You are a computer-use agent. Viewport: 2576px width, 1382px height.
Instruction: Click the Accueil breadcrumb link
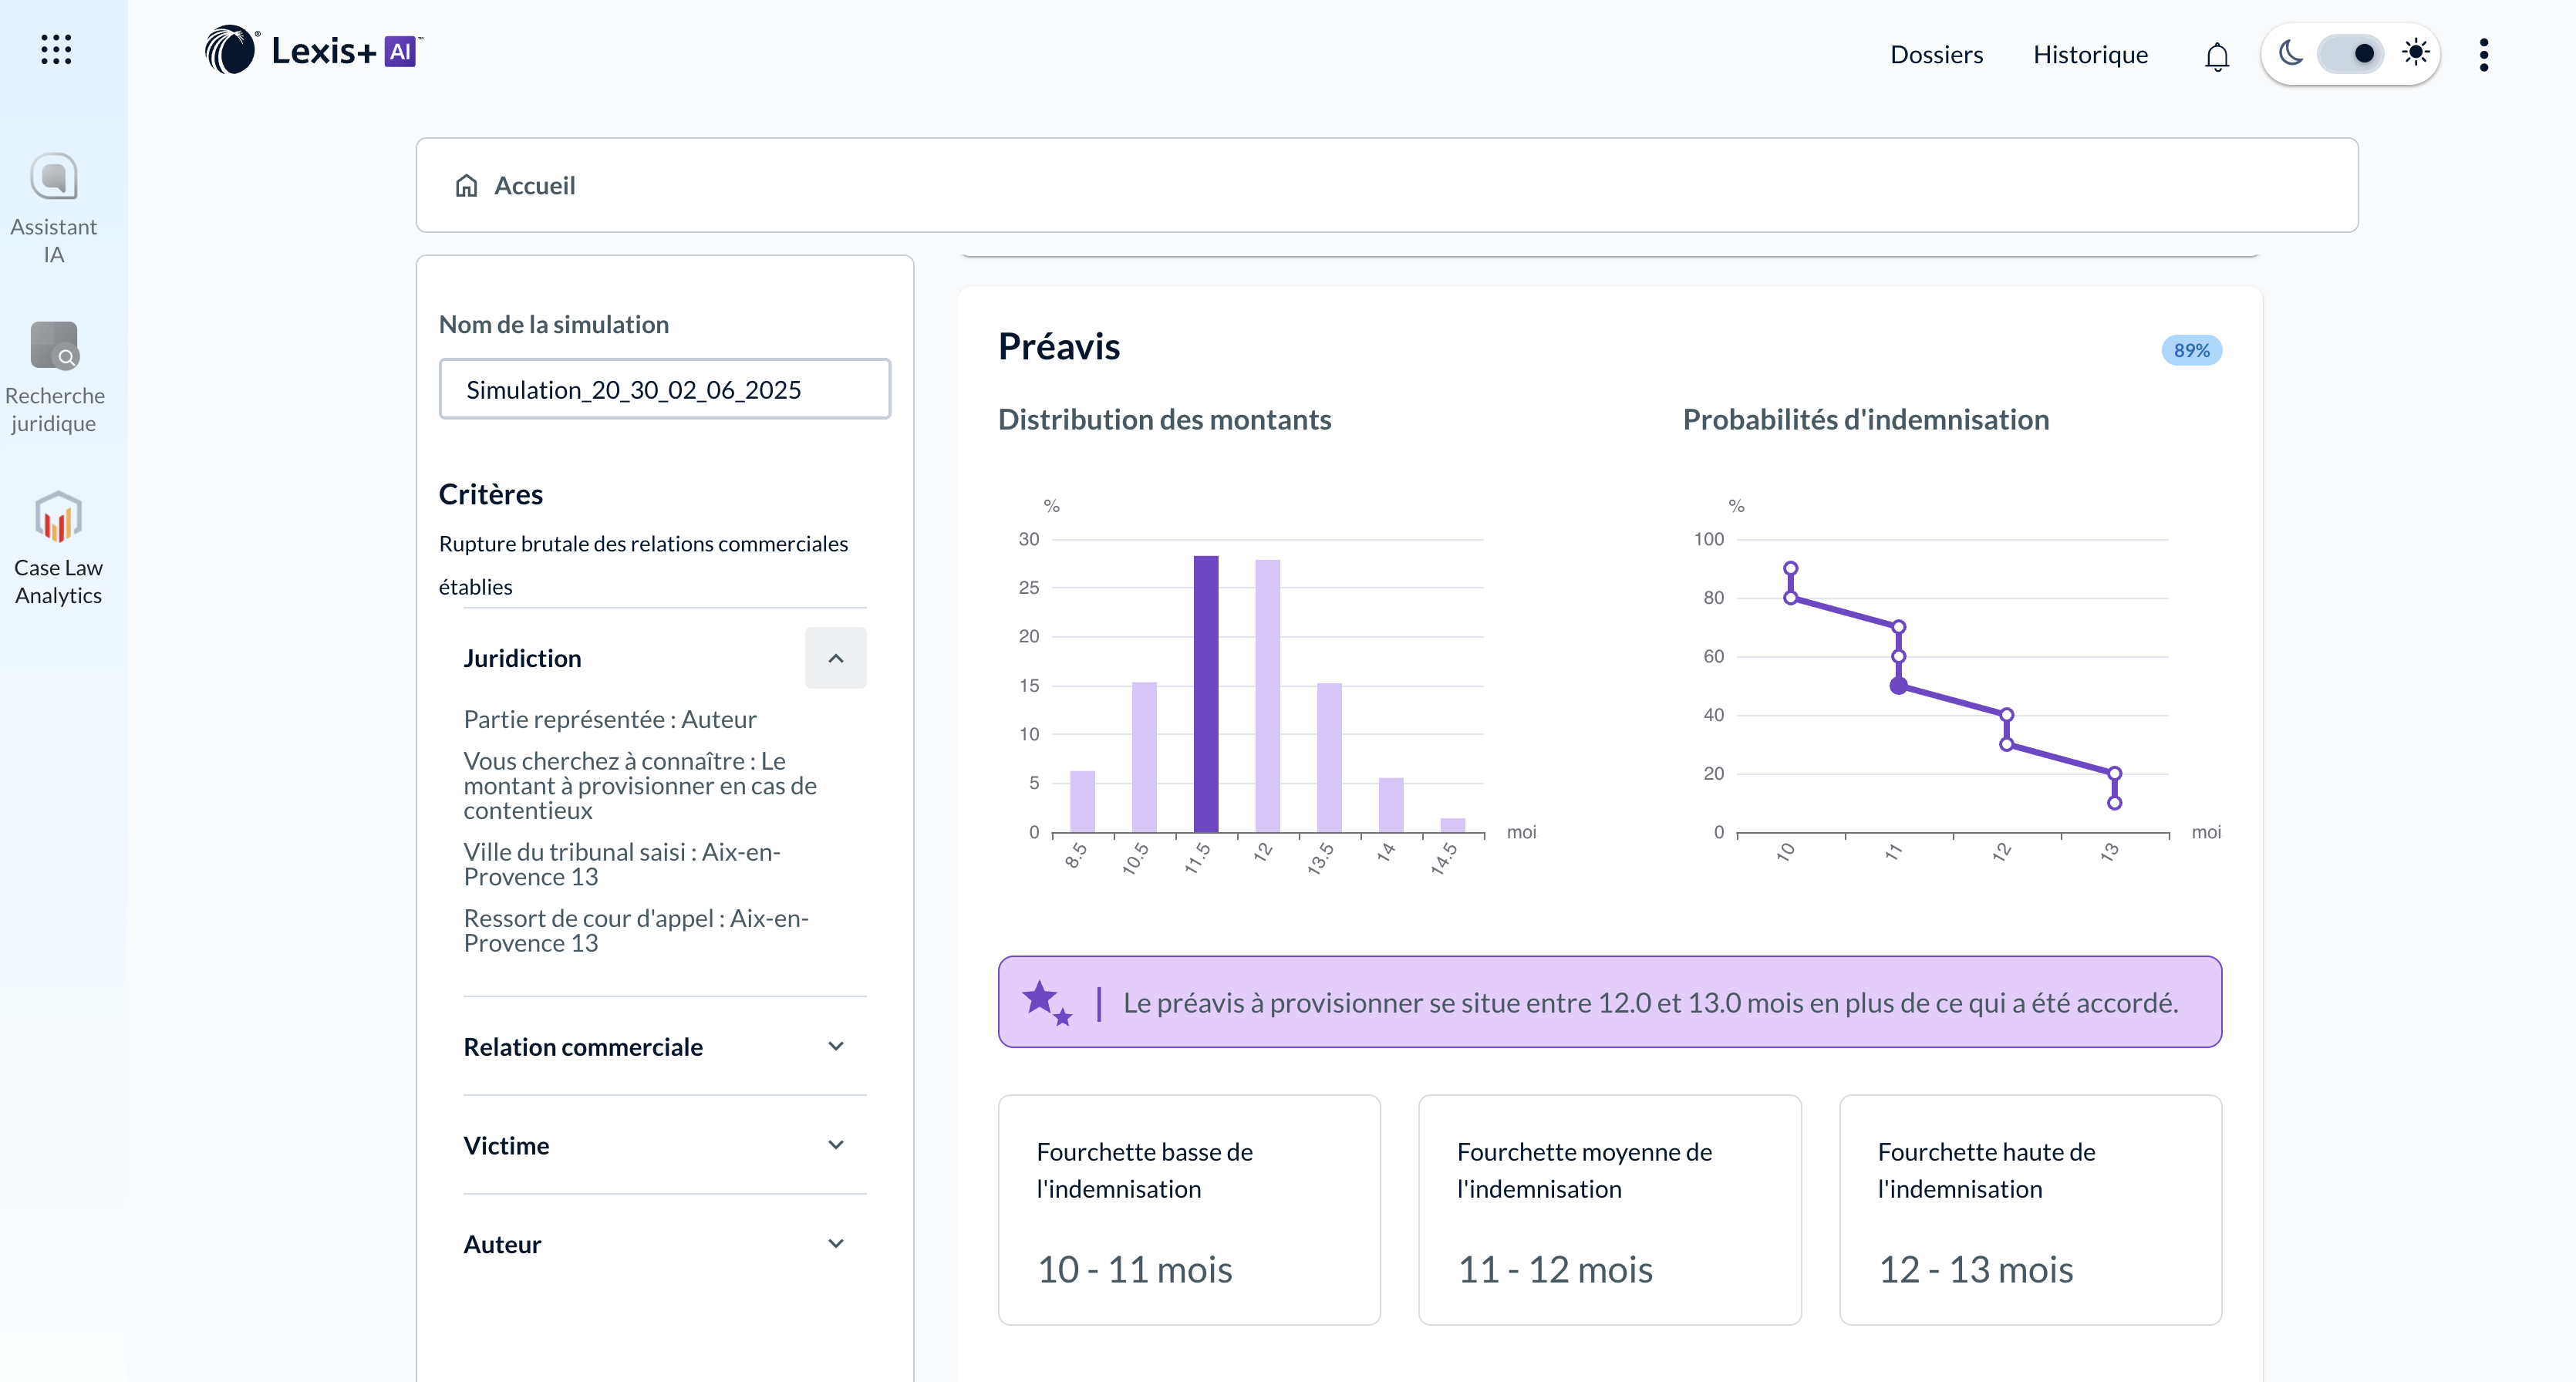click(534, 186)
